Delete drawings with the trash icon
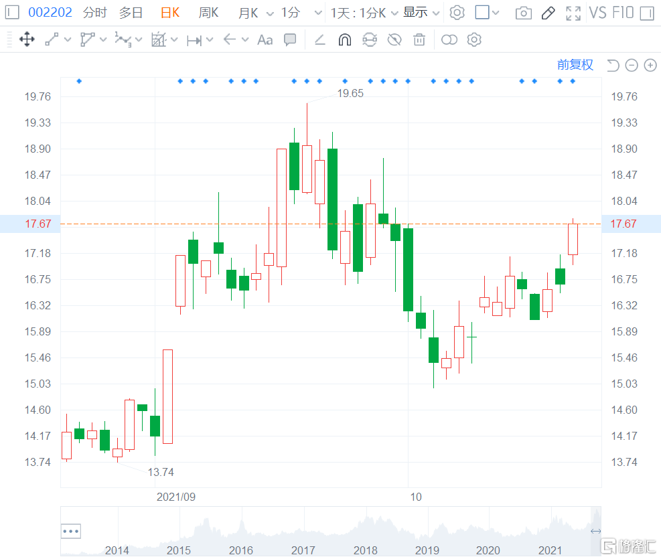This screenshot has width=661, height=559. (x=419, y=40)
